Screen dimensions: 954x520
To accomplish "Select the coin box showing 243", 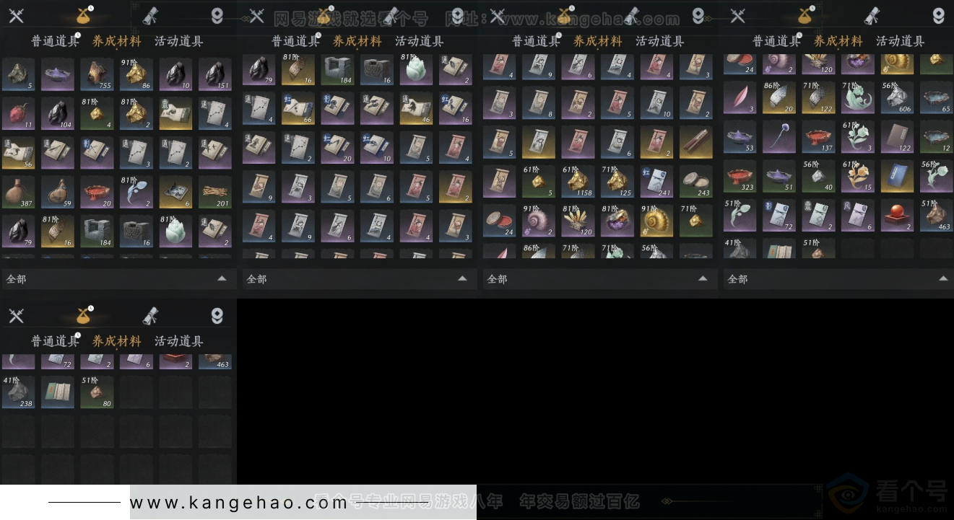I will [x=695, y=181].
